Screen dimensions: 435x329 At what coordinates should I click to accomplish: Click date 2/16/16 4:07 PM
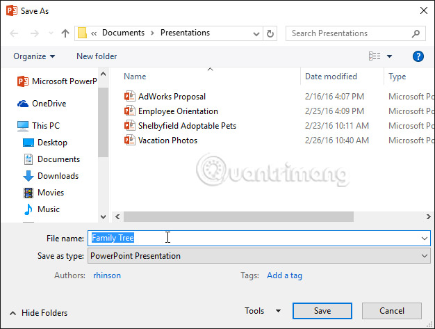[x=334, y=97]
